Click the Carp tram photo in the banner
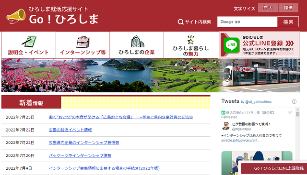 (x=260, y=76)
